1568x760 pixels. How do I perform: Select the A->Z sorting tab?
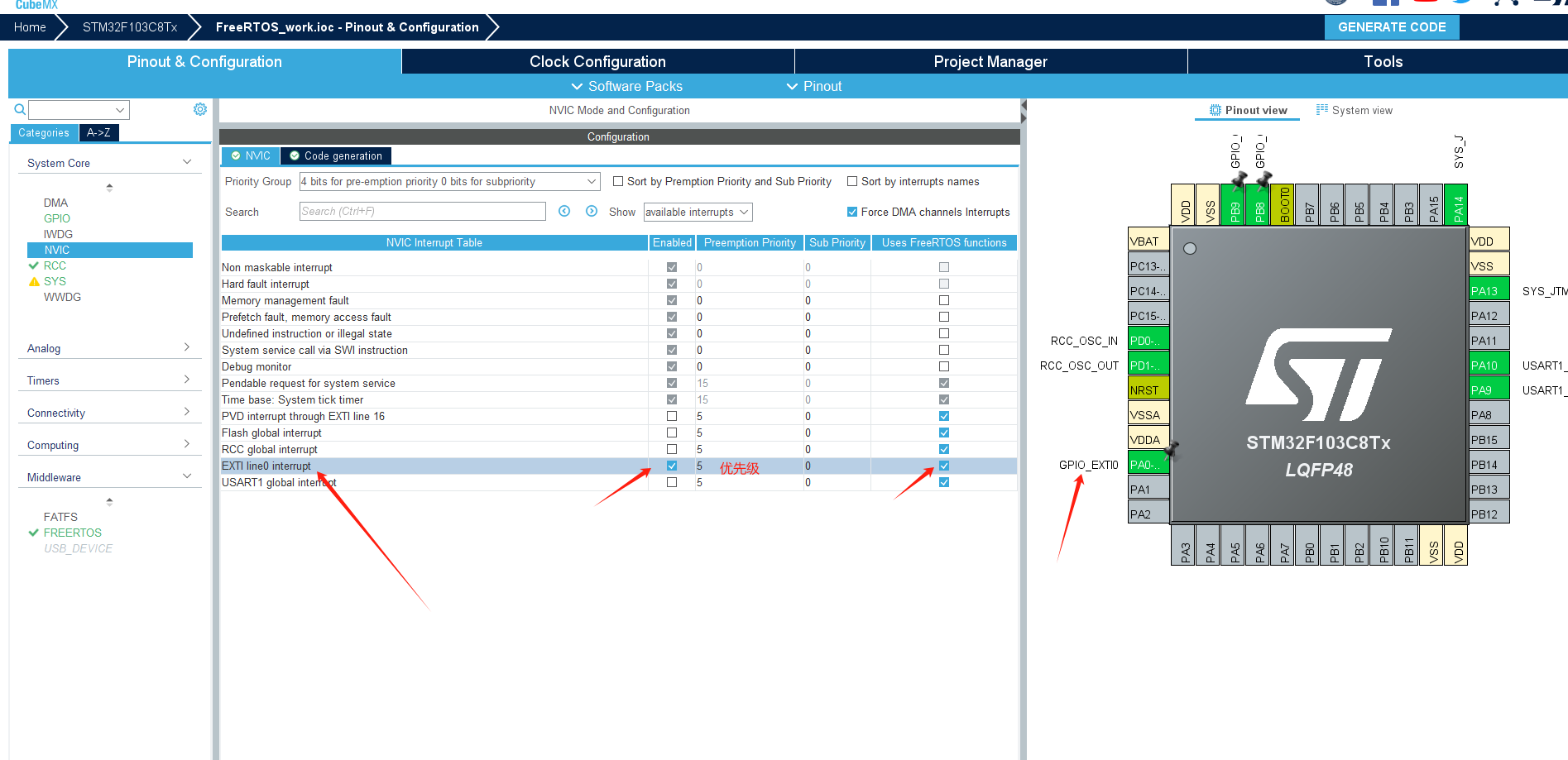[98, 132]
